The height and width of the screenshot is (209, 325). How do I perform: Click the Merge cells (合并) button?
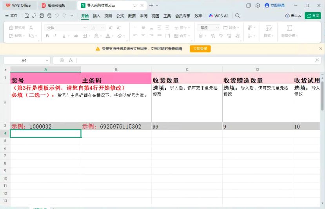182,36
